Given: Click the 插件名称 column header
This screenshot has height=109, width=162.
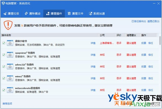Looking at the screenshot, I should pos(50,35).
